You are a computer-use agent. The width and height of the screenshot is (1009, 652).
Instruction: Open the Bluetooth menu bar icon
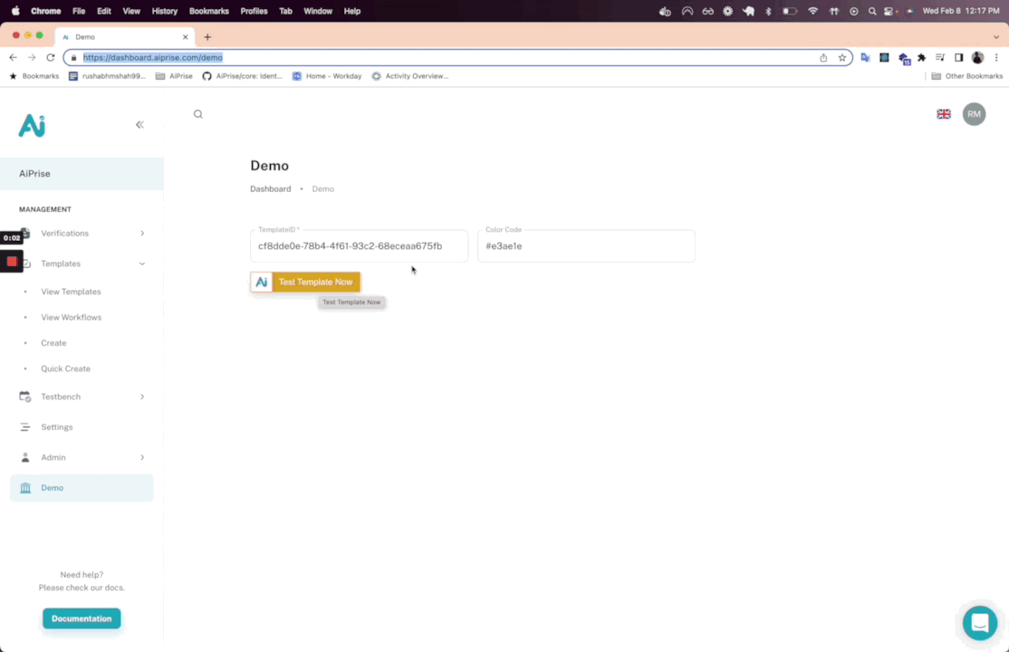point(768,11)
